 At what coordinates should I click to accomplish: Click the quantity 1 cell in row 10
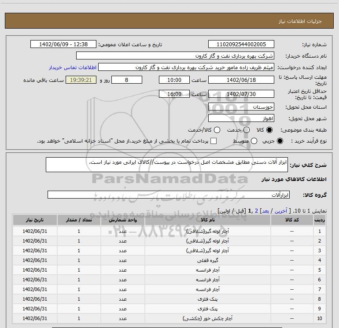[x=79, y=318]
